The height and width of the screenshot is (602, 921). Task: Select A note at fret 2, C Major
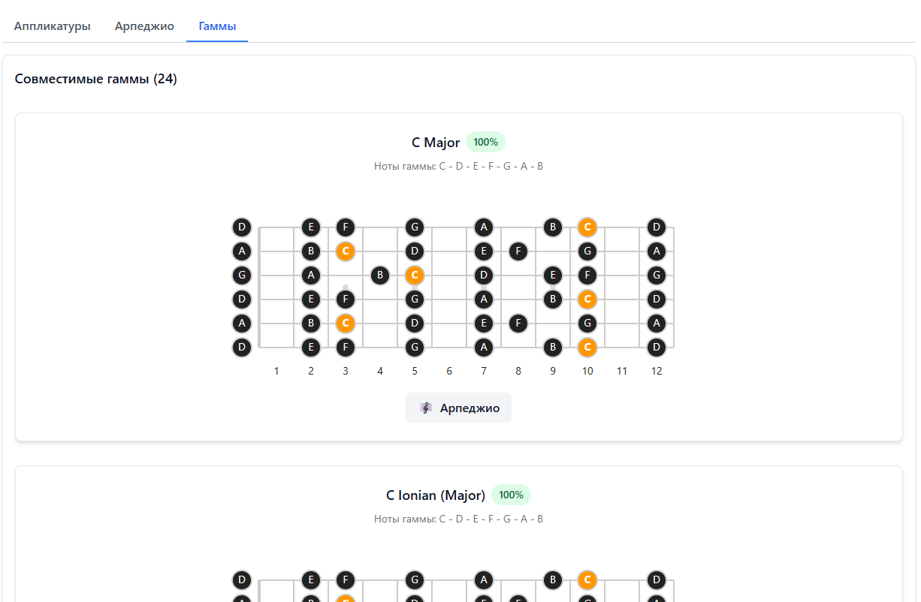pyautogui.click(x=311, y=275)
